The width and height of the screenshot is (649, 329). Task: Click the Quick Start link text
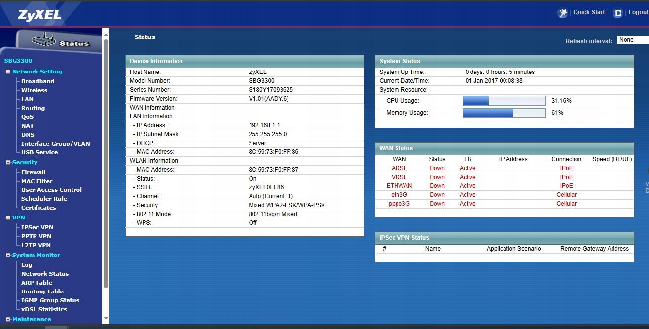pyautogui.click(x=589, y=12)
